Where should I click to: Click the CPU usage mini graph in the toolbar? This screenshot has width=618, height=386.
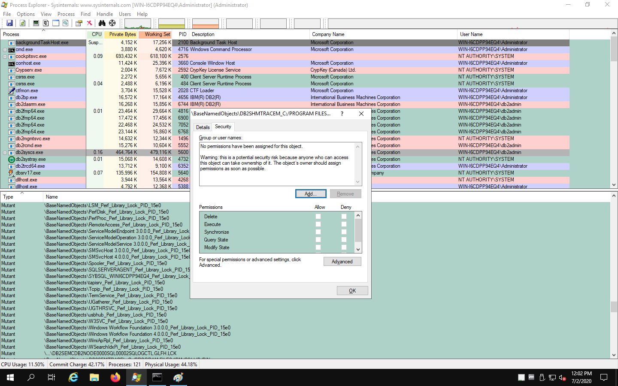pos(137,23)
